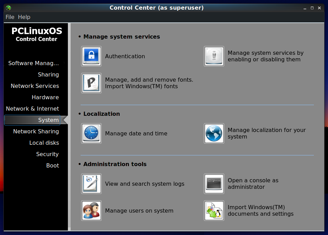This screenshot has width=328, height=235.
Task: Select the Boot sidebar entry
Action: (52, 165)
